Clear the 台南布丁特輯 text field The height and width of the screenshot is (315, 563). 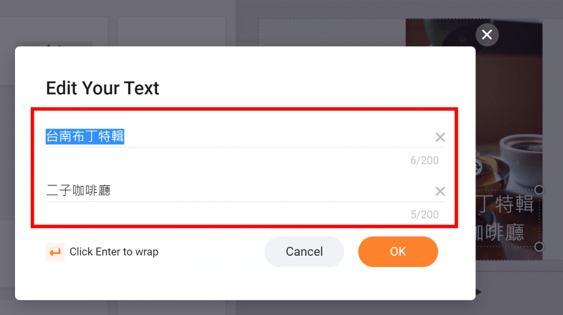coord(440,137)
